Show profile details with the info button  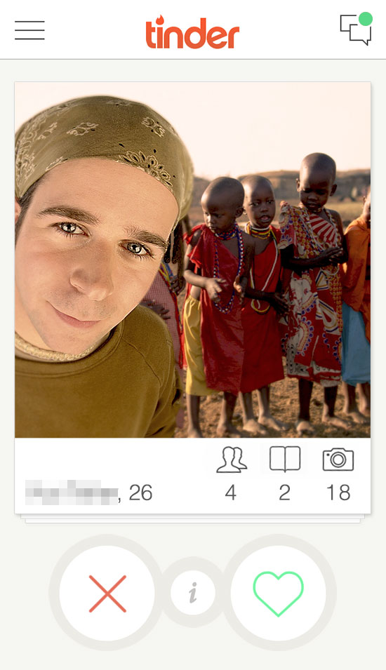click(193, 593)
